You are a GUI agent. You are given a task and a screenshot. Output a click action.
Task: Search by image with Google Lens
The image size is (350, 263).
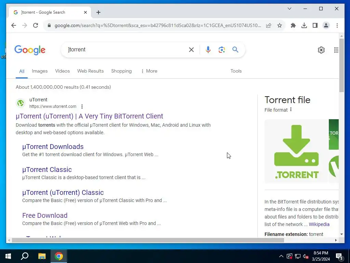[221, 50]
